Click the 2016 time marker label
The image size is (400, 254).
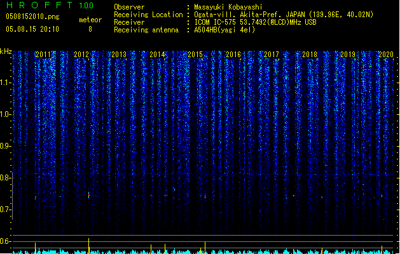[x=233, y=54]
